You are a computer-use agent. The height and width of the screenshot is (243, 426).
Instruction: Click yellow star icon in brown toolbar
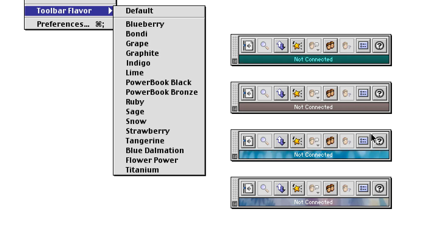click(298, 94)
